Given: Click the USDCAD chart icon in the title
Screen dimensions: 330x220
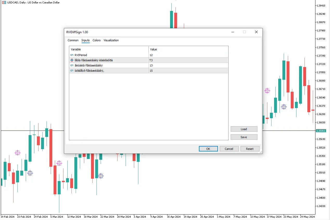Looking at the screenshot, I should click(x=4, y=3).
